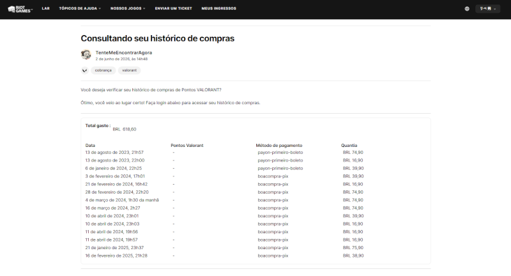
Task: Click the article title heading
Action: click(x=157, y=38)
